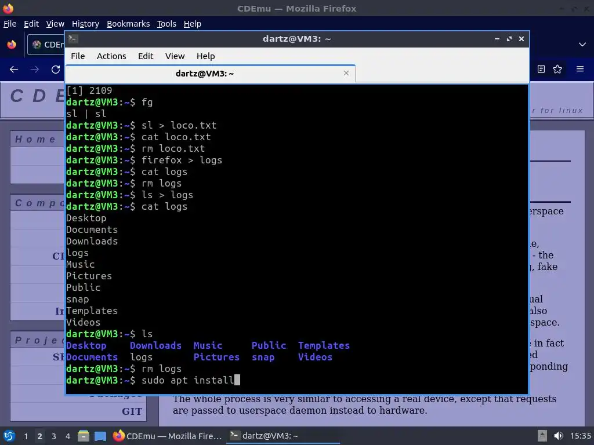Click Firefox View icon in tab bar
Image resolution: width=594 pixels, height=445 pixels.
click(12, 45)
